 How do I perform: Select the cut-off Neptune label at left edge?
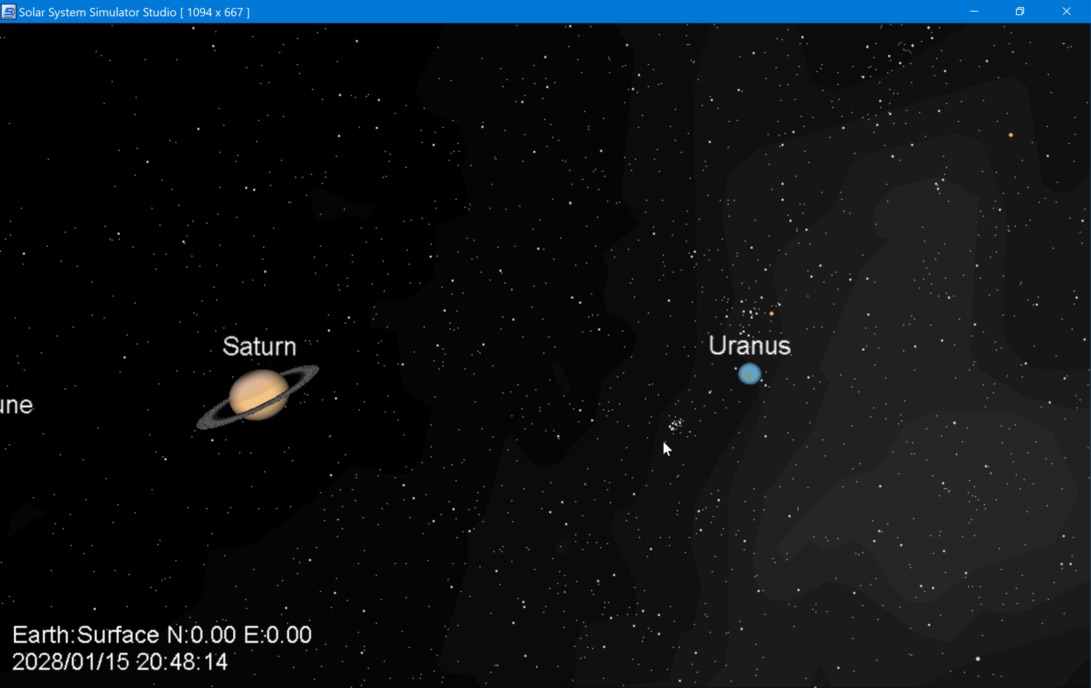tap(16, 405)
